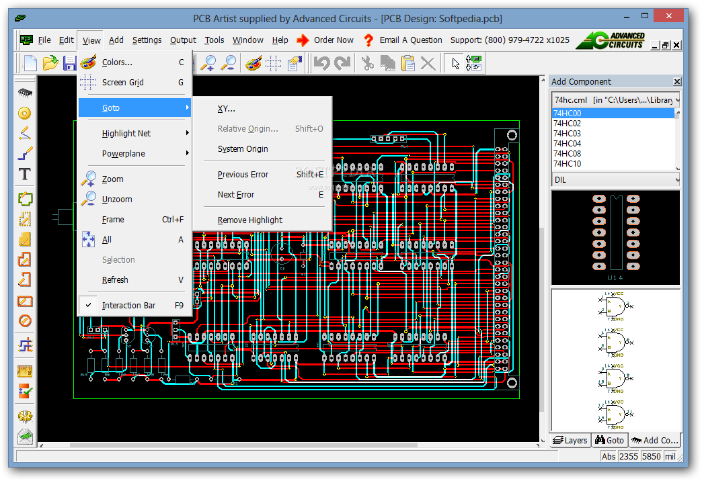Open a file with the folder icon
Viewport: 702px width, 481px height.
(50, 63)
